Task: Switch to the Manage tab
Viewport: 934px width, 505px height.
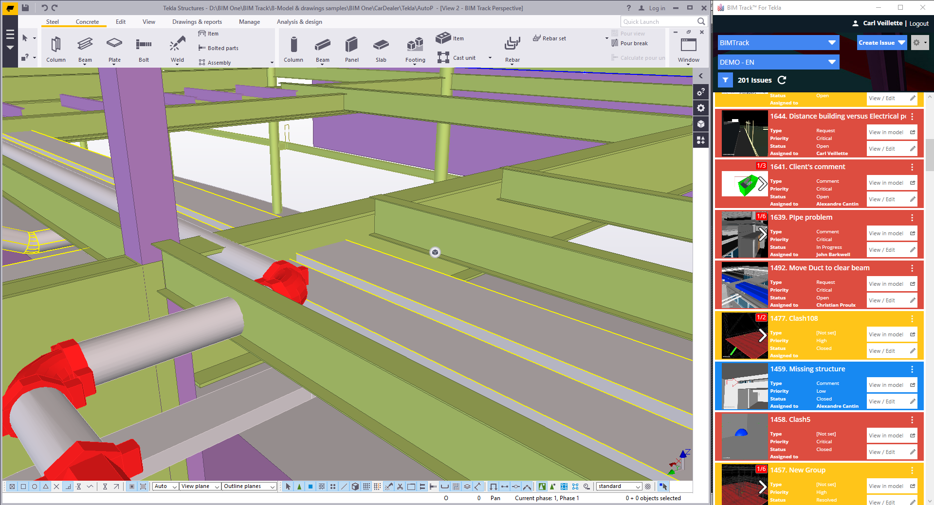Action: point(249,22)
